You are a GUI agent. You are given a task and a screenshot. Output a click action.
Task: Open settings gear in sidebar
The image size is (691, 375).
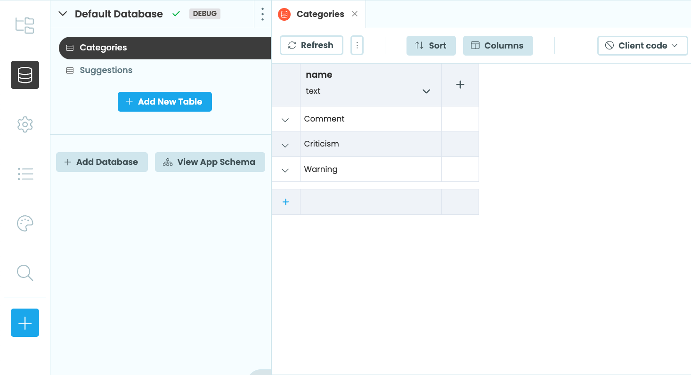click(x=25, y=124)
